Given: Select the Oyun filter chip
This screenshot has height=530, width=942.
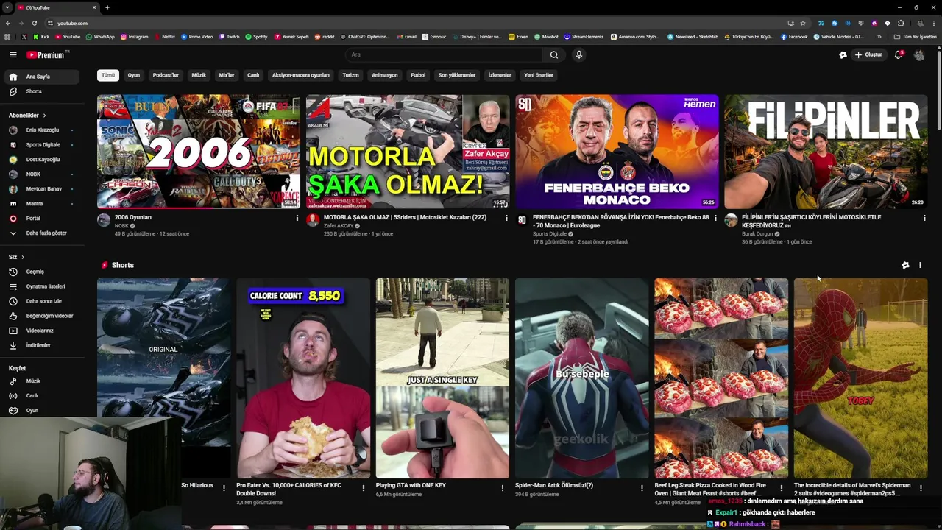Looking at the screenshot, I should coord(133,75).
